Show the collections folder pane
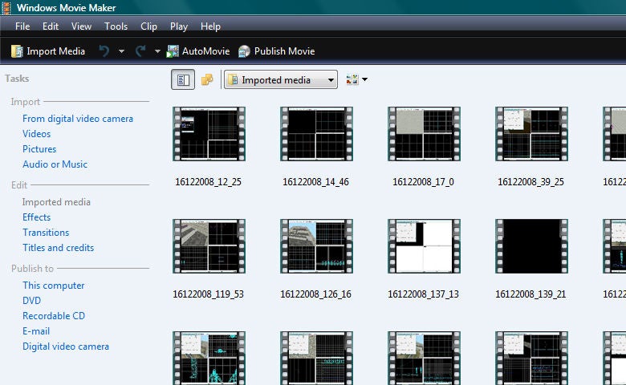Image resolution: width=626 pixels, height=385 pixels. (207, 79)
